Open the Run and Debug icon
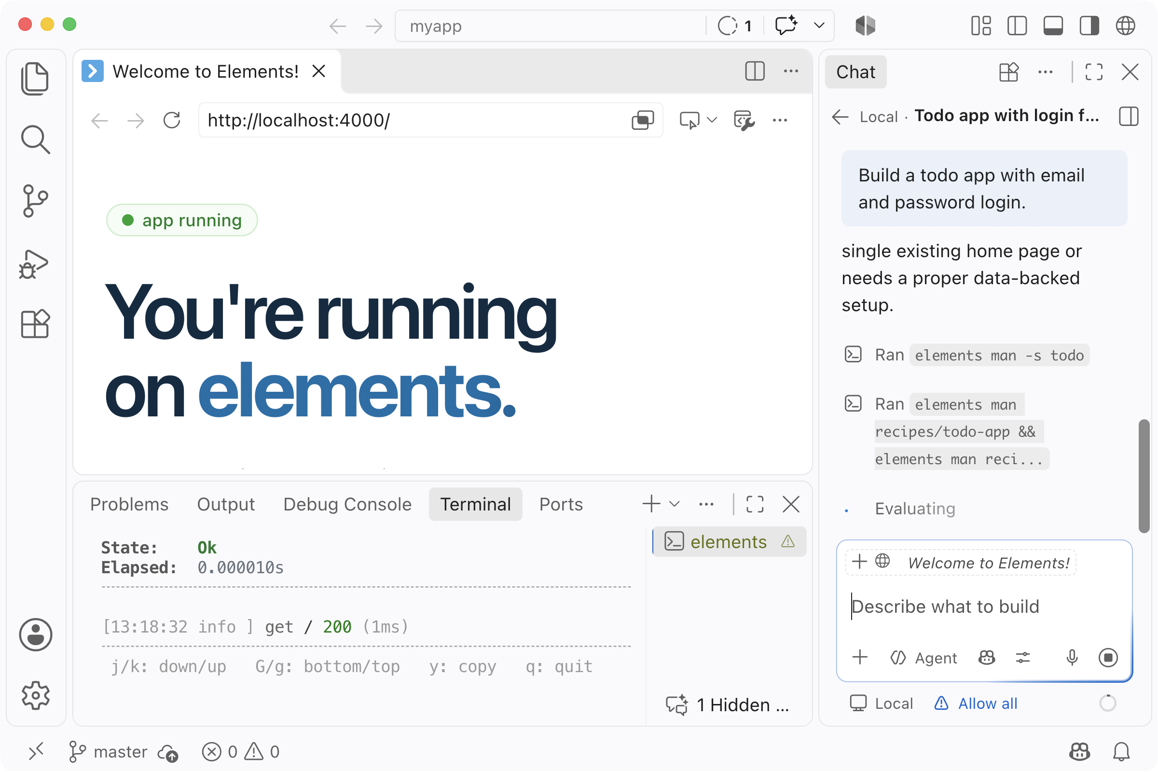The width and height of the screenshot is (1158, 772). (34, 263)
